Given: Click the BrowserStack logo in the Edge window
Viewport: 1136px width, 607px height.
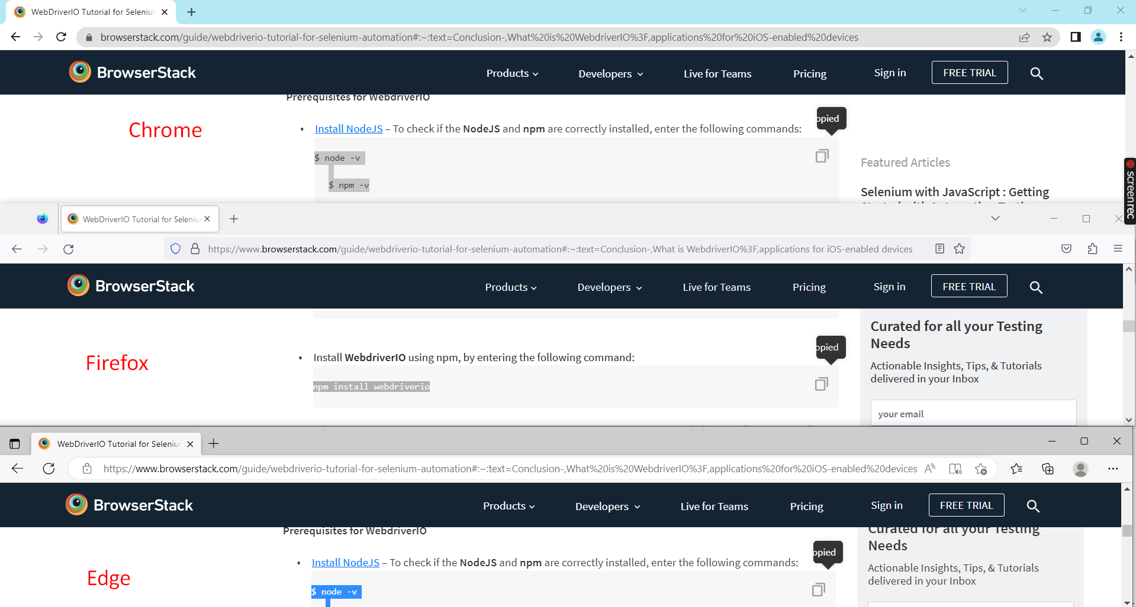Looking at the screenshot, I should coord(128,504).
